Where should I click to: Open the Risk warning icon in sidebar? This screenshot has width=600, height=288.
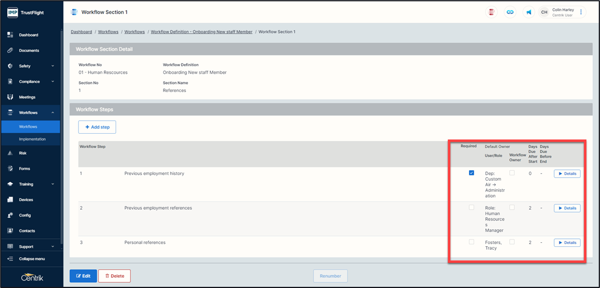pyautogui.click(x=10, y=153)
